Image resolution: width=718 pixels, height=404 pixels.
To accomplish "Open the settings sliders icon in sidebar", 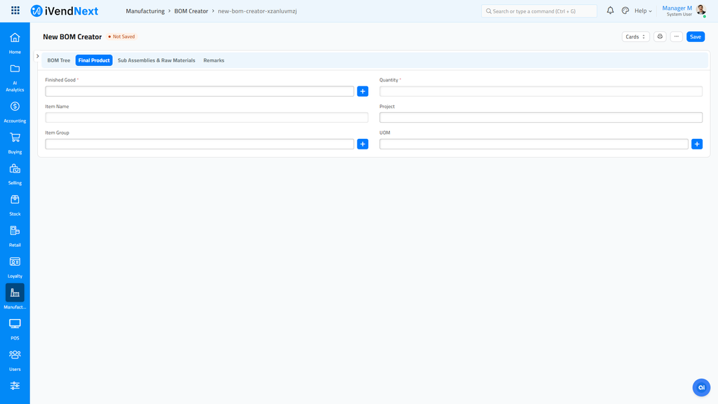I will click(x=15, y=386).
